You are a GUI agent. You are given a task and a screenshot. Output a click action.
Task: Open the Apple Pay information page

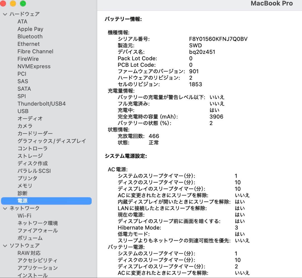30,29
